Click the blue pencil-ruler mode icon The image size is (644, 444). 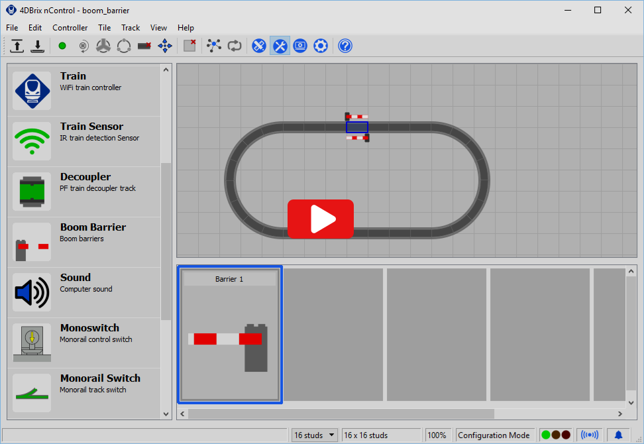click(259, 46)
